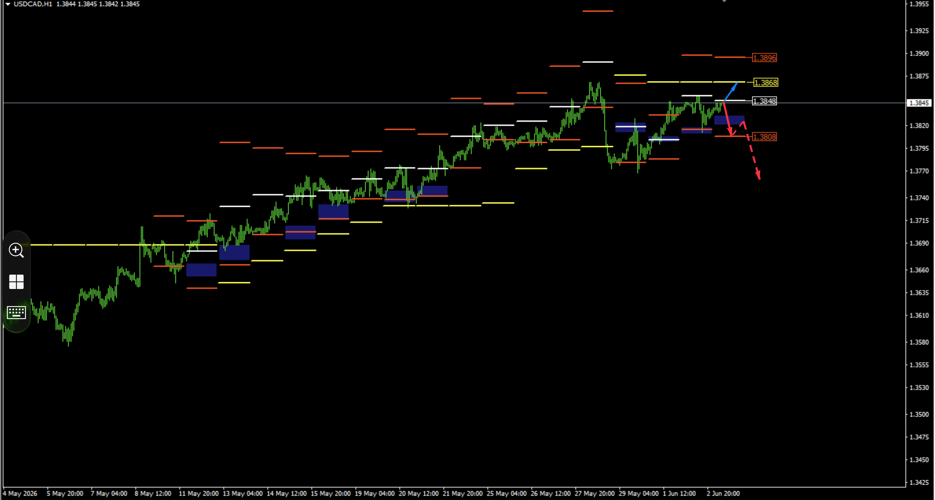Click the 1.3848 white level label

pyautogui.click(x=765, y=101)
